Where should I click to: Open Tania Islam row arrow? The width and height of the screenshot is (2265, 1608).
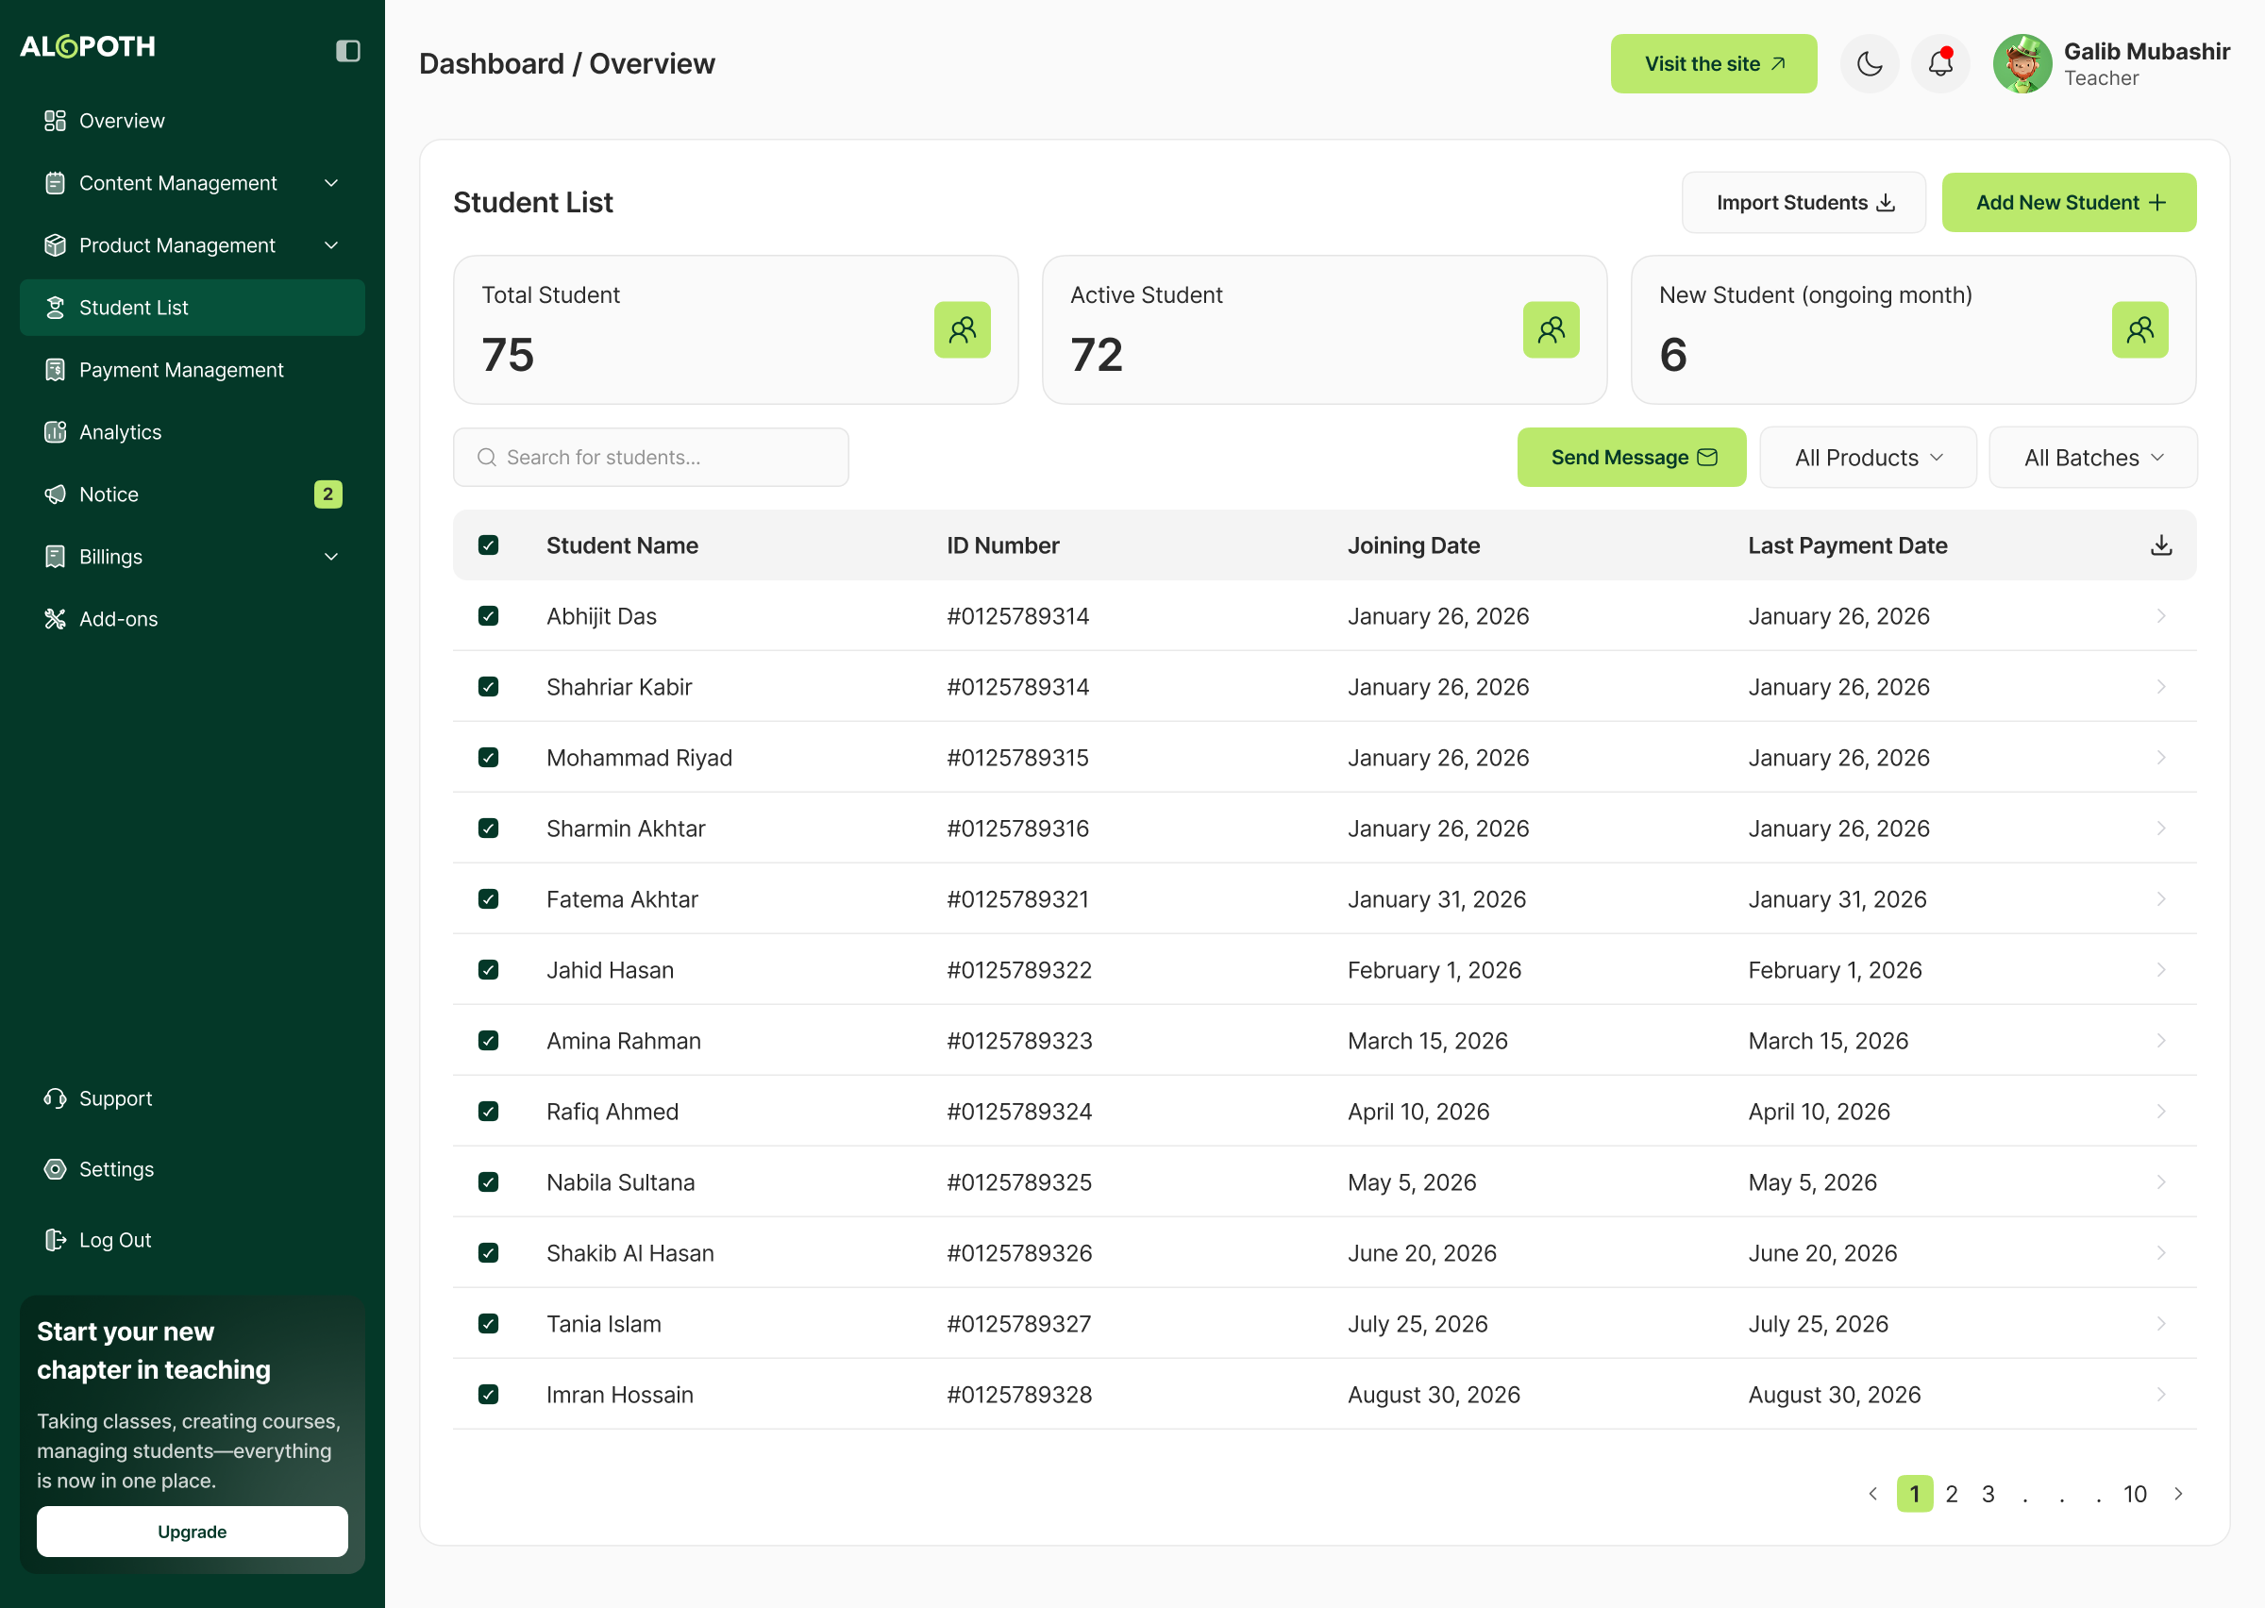click(2161, 1324)
